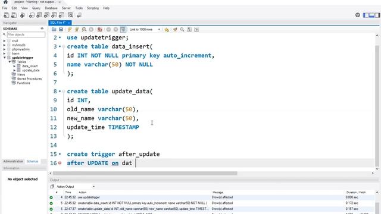The height and width of the screenshot is (214, 381).
Task: Fold the create table update_data block
Action: (64, 92)
